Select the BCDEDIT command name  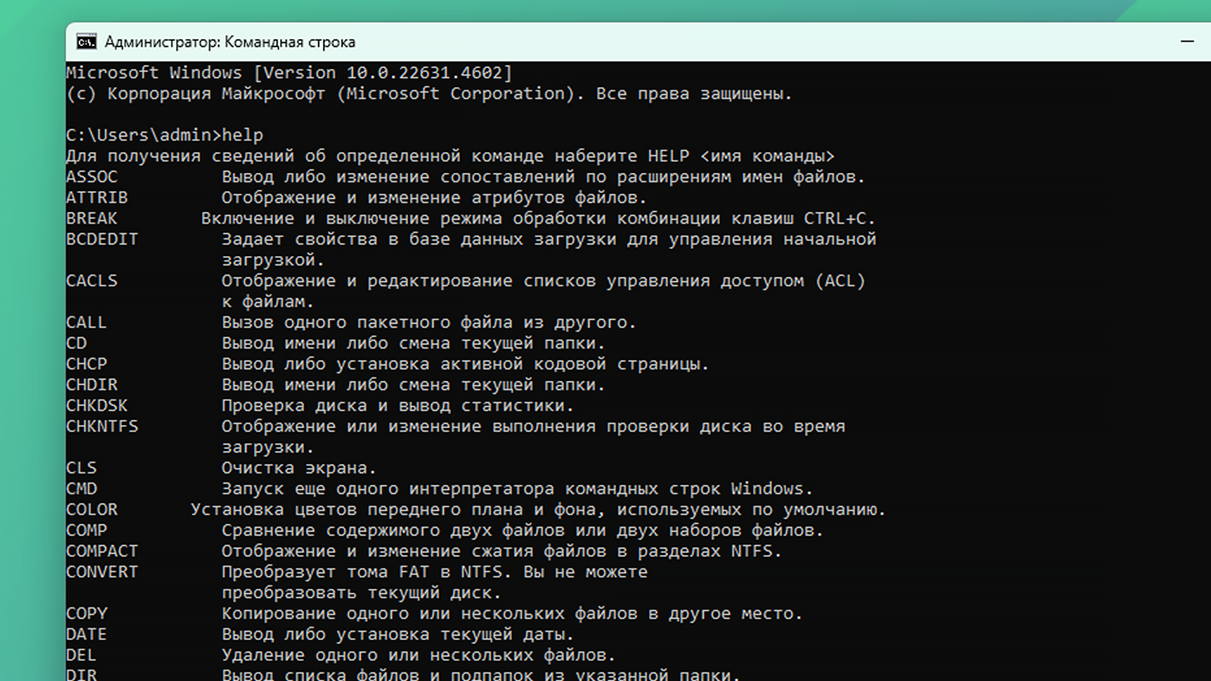(102, 239)
